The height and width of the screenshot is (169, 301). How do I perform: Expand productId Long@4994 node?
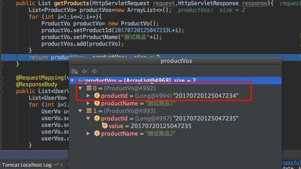[x=88, y=96]
